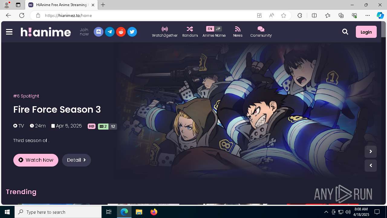The width and height of the screenshot is (387, 218).
Task: Open the site search magnifier
Action: 345,32
